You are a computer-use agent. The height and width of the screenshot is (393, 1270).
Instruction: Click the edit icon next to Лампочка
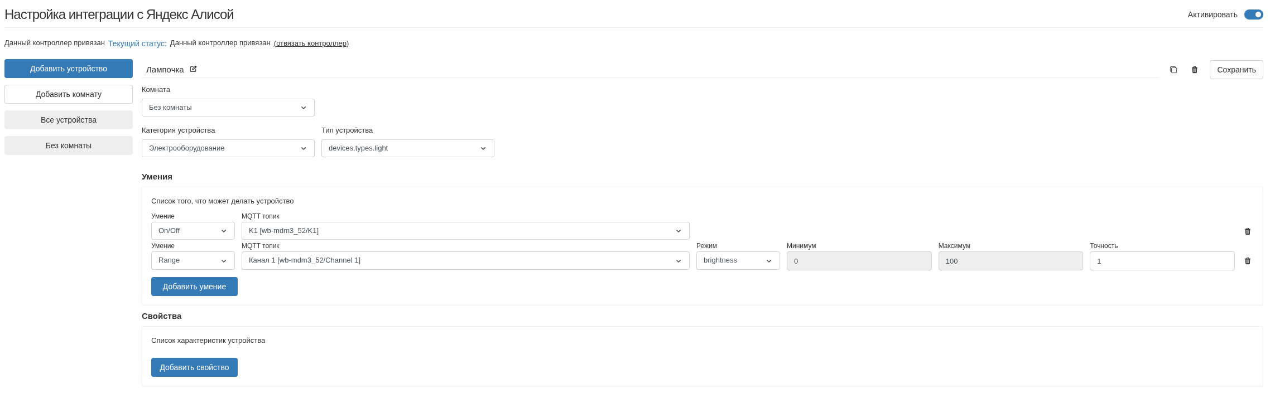pyautogui.click(x=193, y=69)
